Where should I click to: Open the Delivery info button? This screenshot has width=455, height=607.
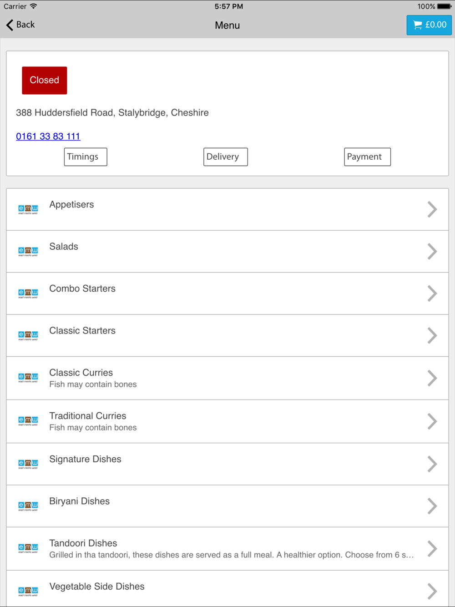tap(226, 157)
